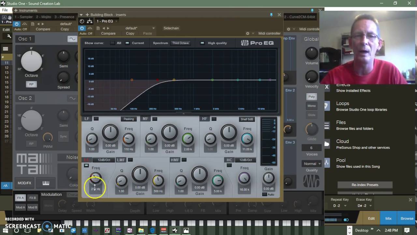The height and width of the screenshot is (235, 417).
Task: Enable the HMF band toggle
Action: (184, 160)
